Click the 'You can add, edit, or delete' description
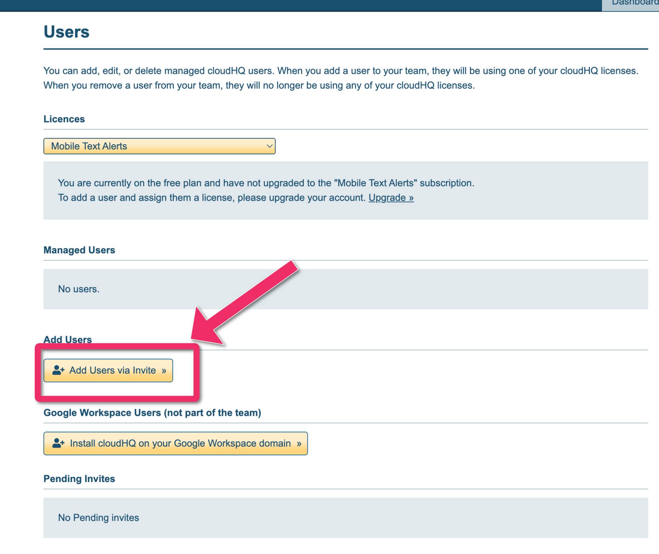Image resolution: width=659 pixels, height=554 pixels. point(341,78)
